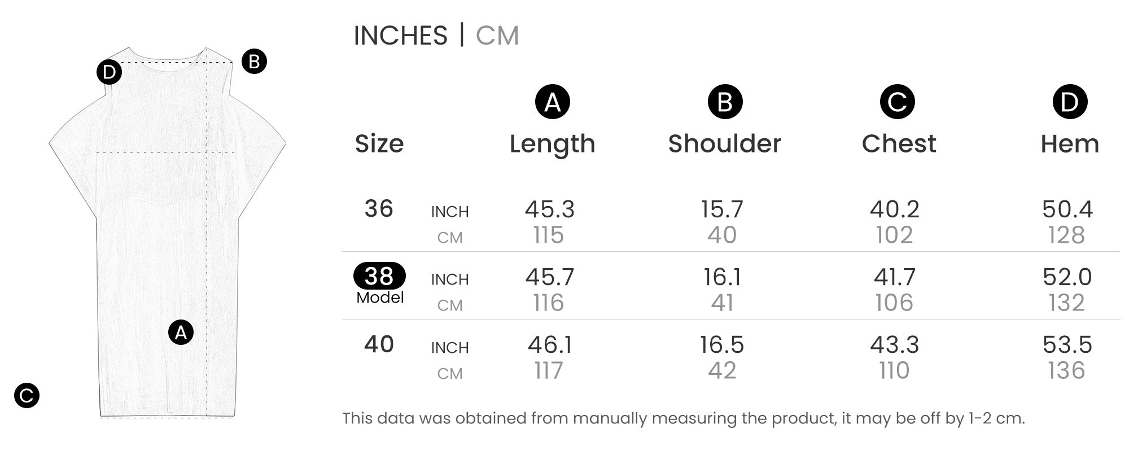Click the A marker on the dress diagram

181,333
